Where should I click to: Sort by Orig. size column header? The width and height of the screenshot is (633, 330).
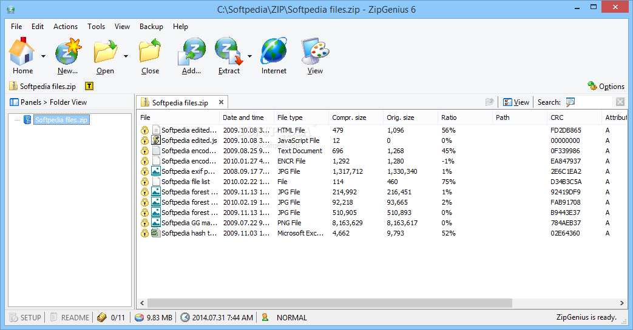(410, 117)
